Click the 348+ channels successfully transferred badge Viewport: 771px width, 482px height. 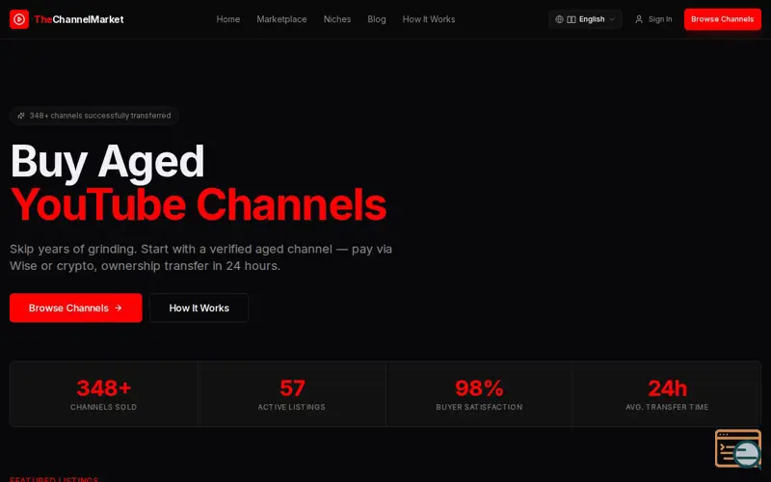pyautogui.click(x=93, y=116)
